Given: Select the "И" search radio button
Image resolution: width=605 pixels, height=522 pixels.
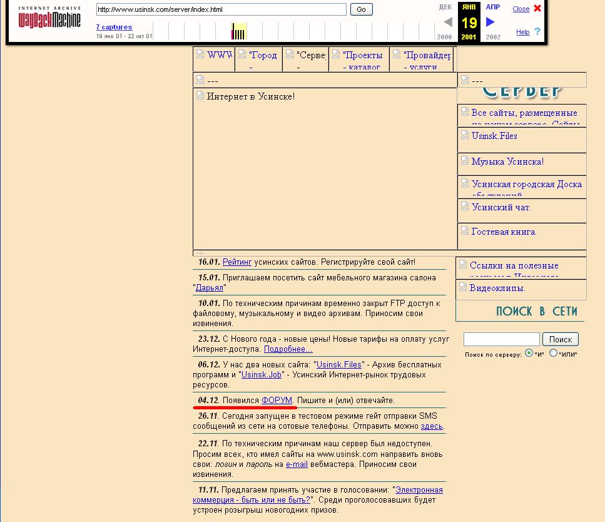Looking at the screenshot, I should (529, 353).
